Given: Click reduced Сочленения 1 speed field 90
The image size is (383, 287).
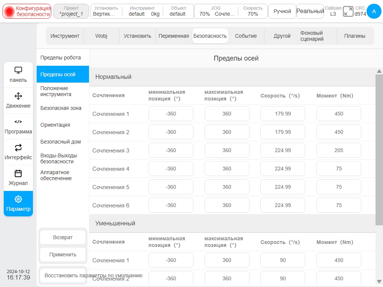Looking at the screenshot, I should pyautogui.click(x=283, y=260).
